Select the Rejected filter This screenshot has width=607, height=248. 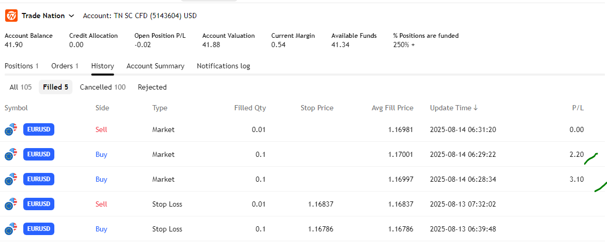click(x=152, y=87)
